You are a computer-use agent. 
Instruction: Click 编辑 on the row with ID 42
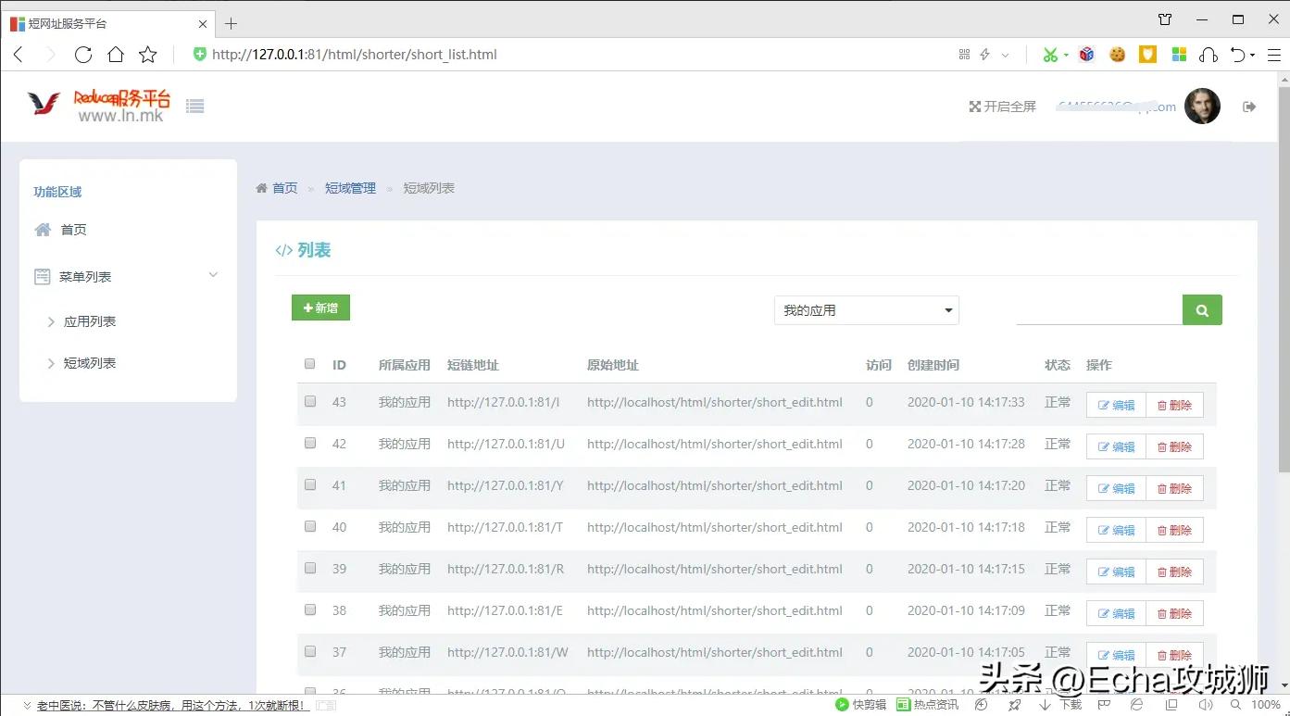click(x=1115, y=446)
